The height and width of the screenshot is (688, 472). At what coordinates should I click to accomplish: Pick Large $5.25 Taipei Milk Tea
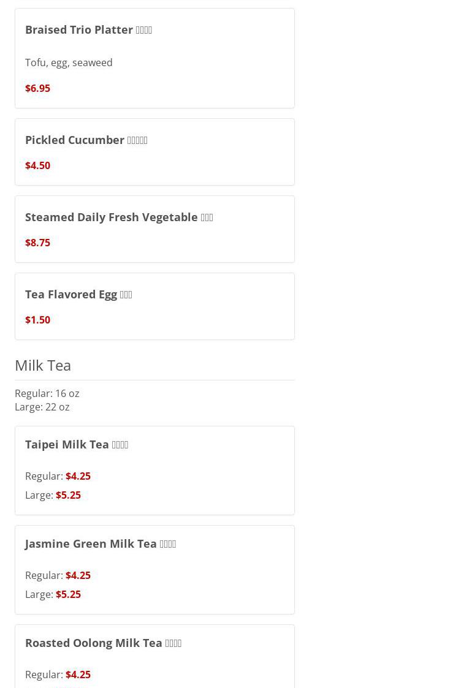68,495
